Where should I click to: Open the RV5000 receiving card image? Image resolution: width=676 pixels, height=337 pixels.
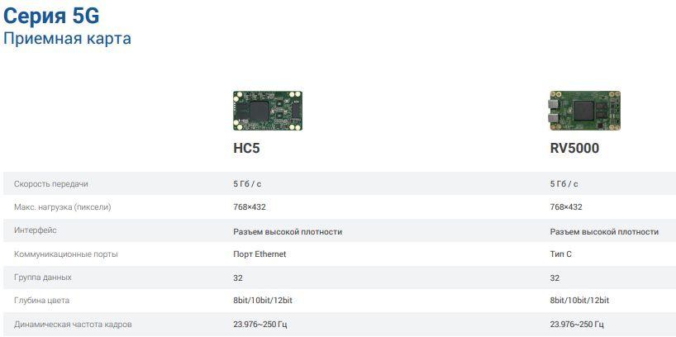(585, 111)
